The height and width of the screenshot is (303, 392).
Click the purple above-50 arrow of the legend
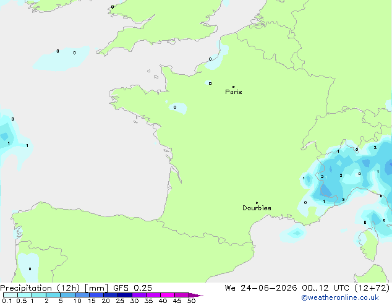coord(196,295)
